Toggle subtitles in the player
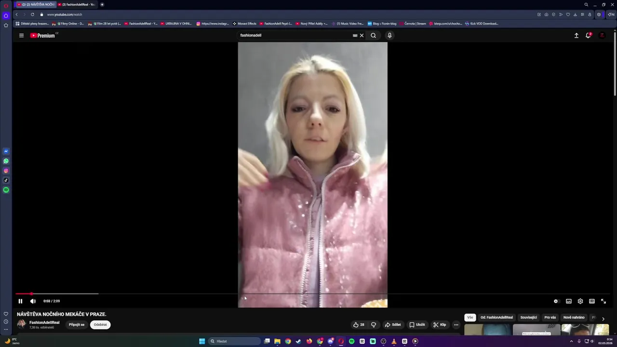617x347 pixels. click(569, 301)
